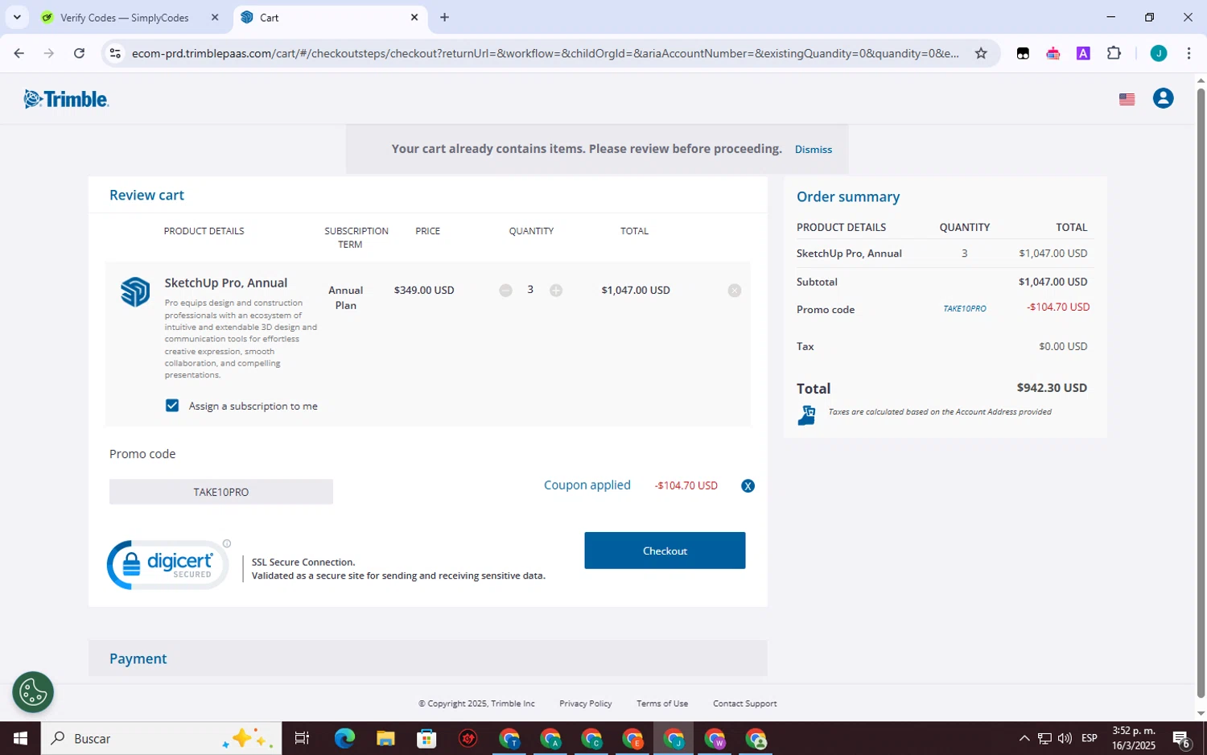Open the tab search dropdown arrow

(17, 17)
